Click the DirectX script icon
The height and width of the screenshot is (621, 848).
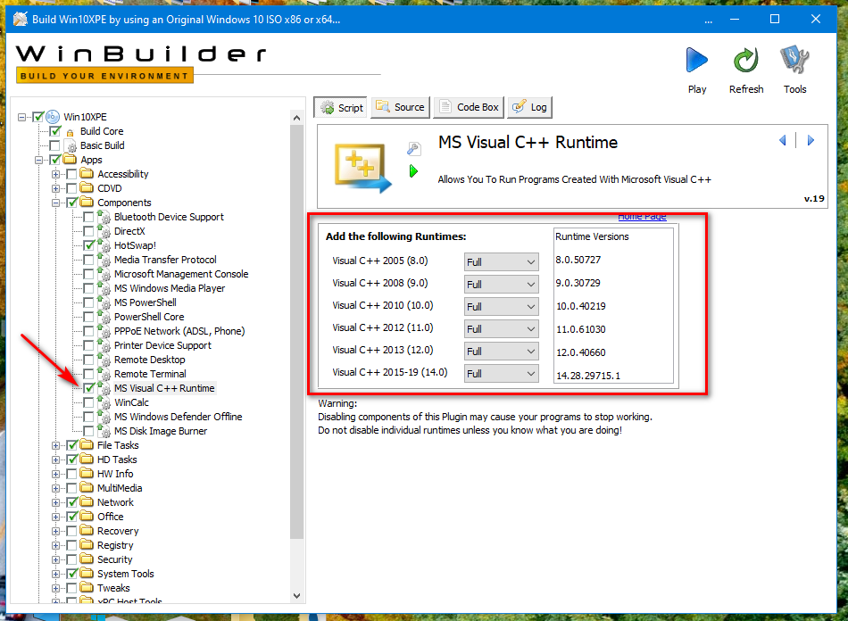coord(104,231)
